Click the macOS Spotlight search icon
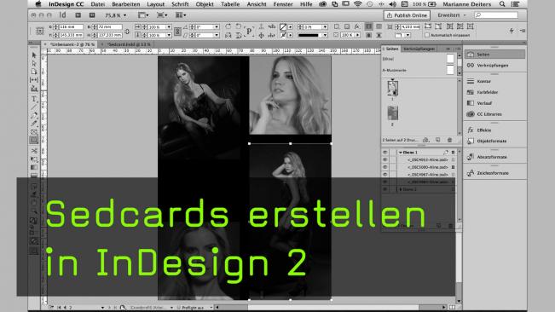This screenshot has width=555, height=312. point(502,4)
